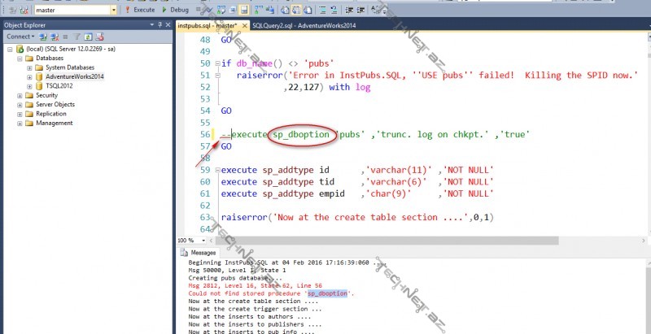This screenshot has width=651, height=334.
Task: Click the Execute query button
Action: coord(140,11)
